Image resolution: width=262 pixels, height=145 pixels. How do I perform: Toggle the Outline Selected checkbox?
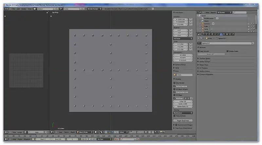pyautogui.click(x=175, y=86)
